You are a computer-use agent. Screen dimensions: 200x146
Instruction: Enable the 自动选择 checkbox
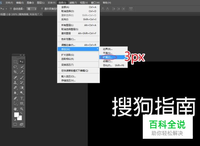pyautogui.click(x=11, y=9)
